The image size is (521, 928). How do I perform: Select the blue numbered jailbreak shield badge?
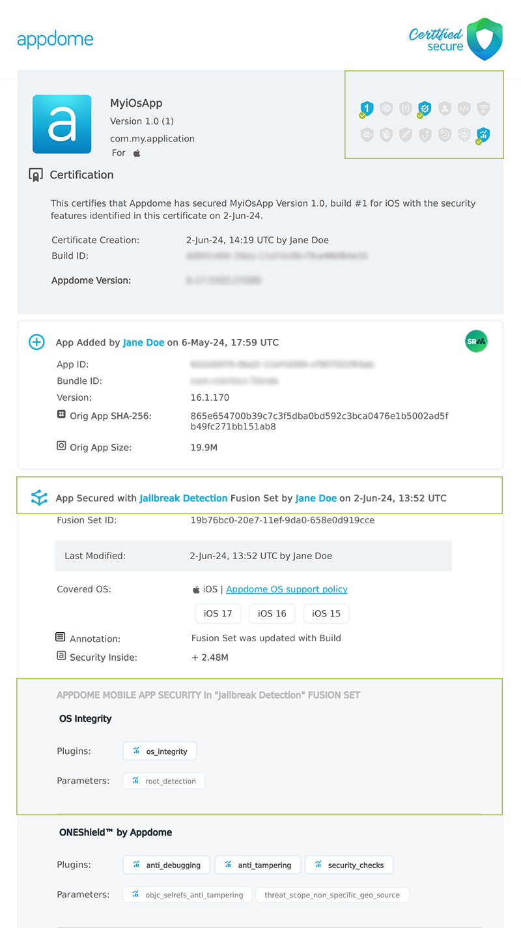click(367, 108)
